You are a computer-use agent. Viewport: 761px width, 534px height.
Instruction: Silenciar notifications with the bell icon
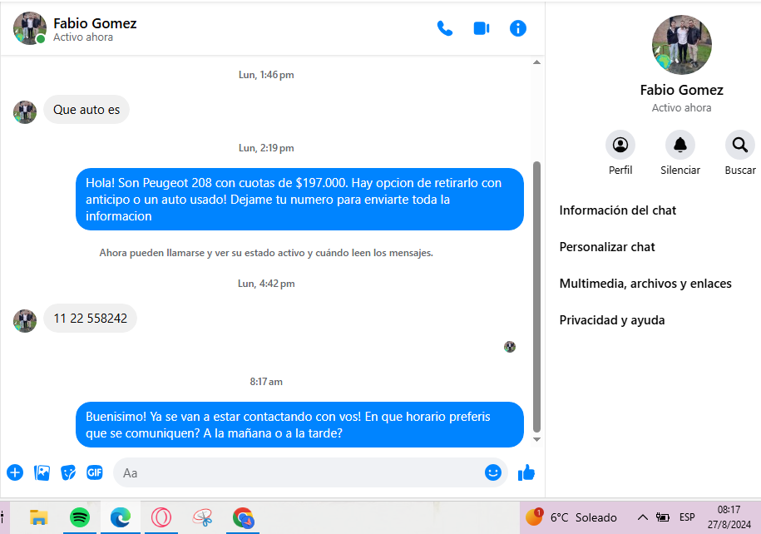pyautogui.click(x=680, y=146)
